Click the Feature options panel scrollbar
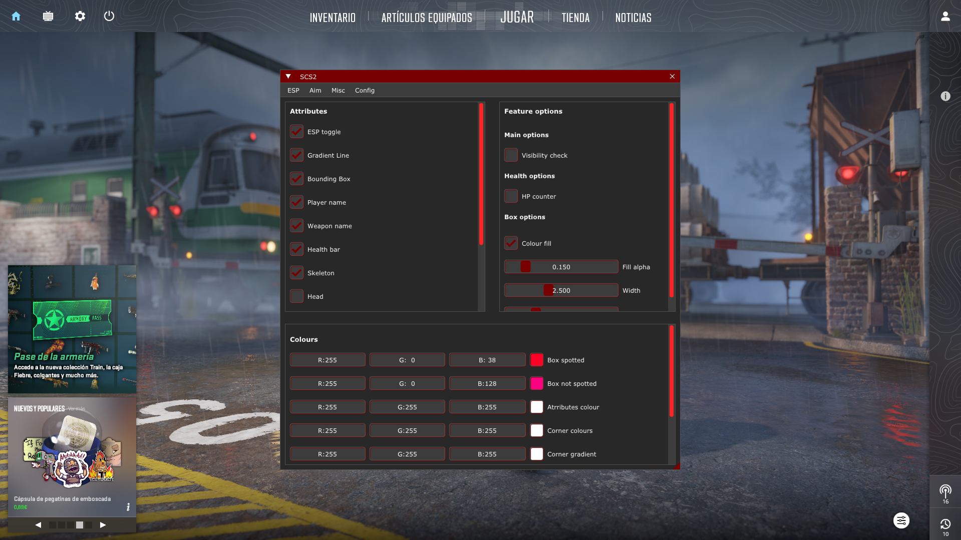The height and width of the screenshot is (540, 961). (672, 200)
